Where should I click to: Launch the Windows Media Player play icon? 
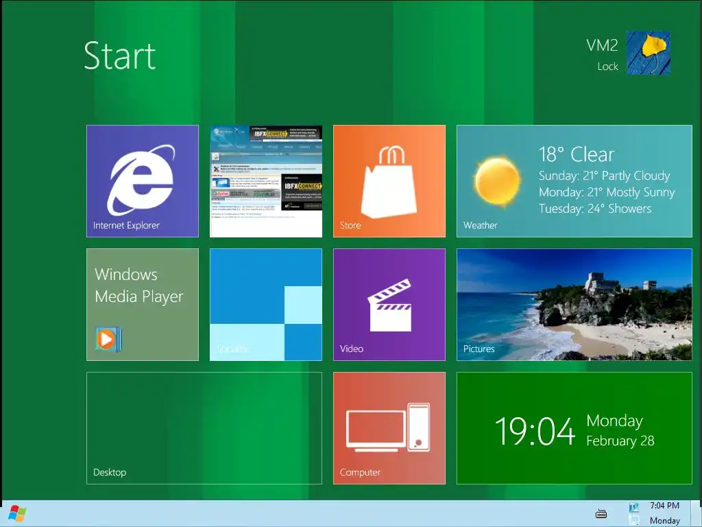108,339
